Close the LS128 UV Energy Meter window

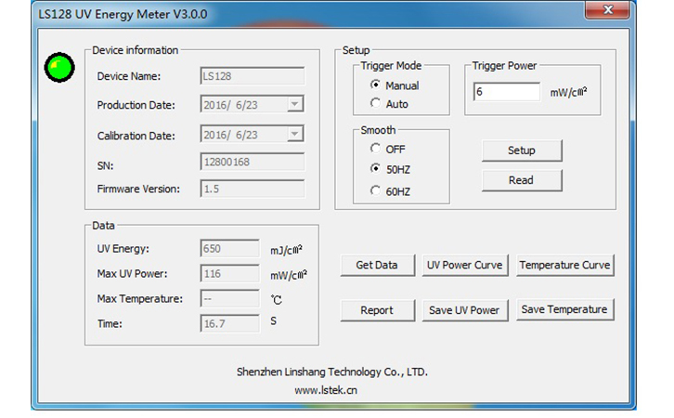(609, 10)
